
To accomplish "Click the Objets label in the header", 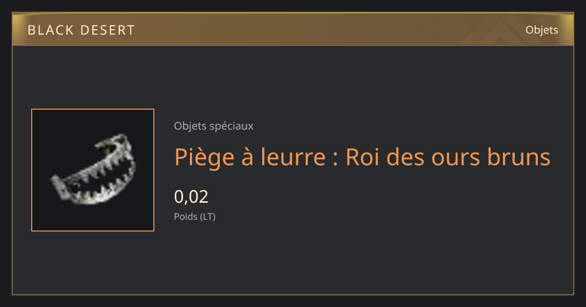I will (542, 30).
